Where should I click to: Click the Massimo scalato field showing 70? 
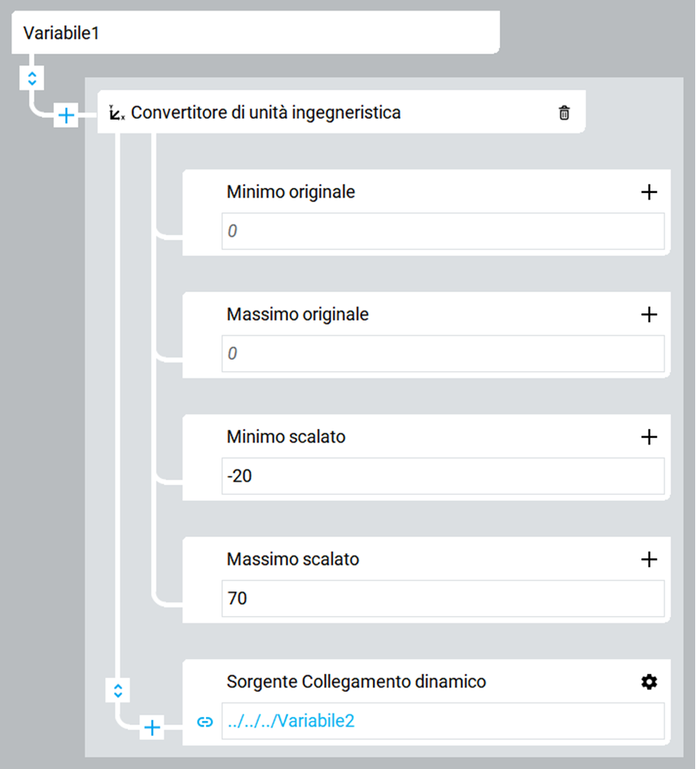point(443,598)
